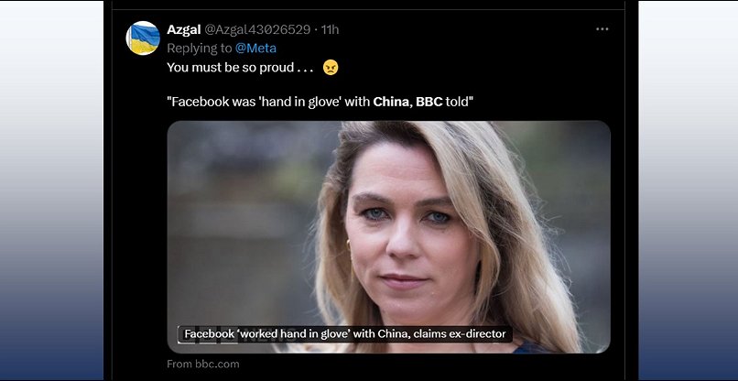
Task: Click the bold China keyword
Action: point(391,102)
